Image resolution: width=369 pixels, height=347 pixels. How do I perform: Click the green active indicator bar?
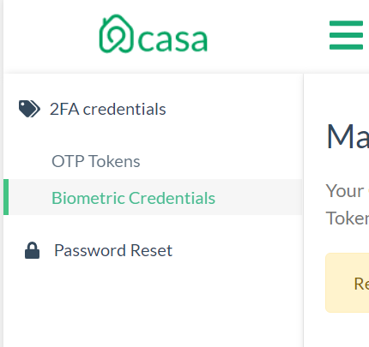pyautogui.click(x=6, y=197)
